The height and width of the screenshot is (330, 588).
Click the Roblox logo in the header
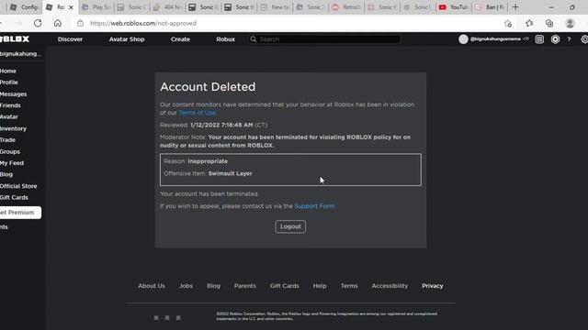click(x=15, y=38)
